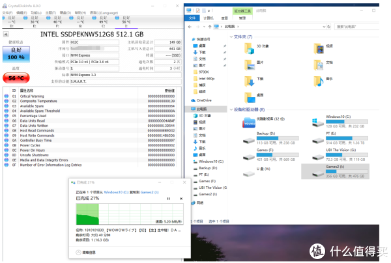Open the 管理 ribbon tab in Explorer
Viewport: 391px width, 263px height.
[x=242, y=18]
